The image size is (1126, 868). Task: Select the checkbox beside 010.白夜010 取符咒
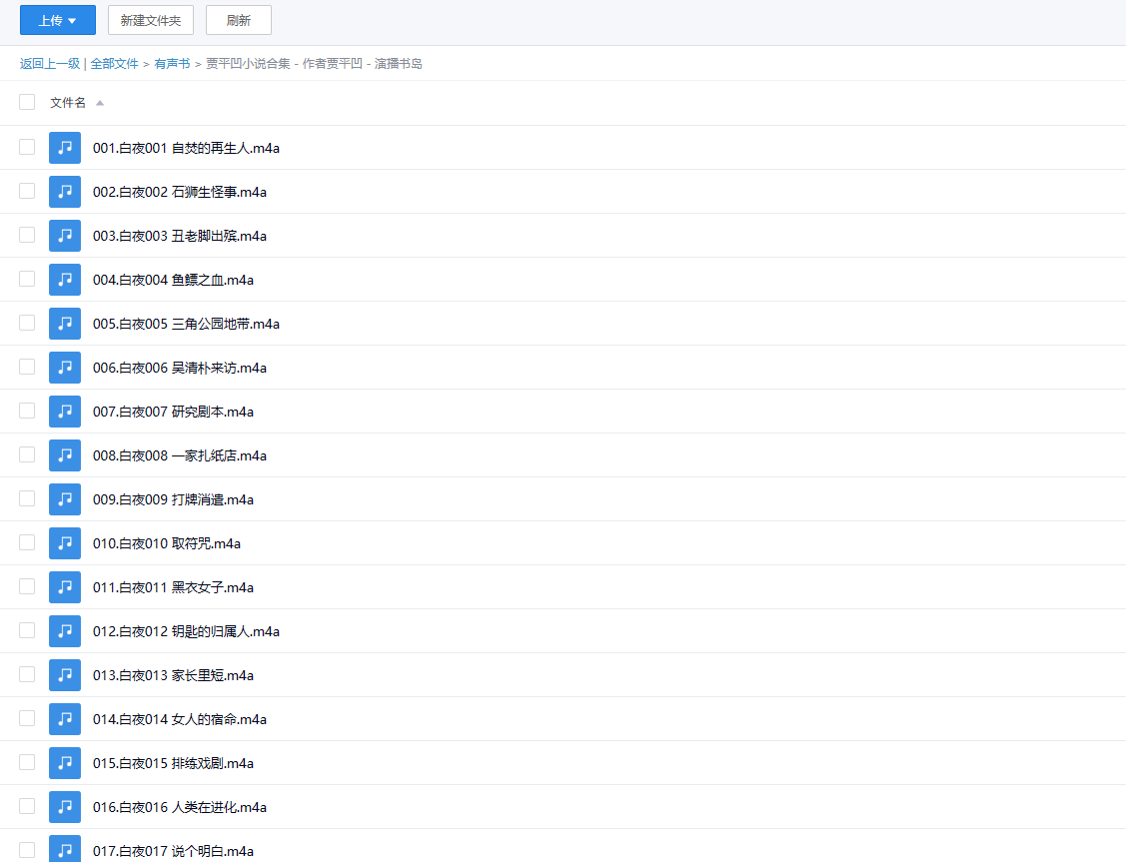(26, 542)
